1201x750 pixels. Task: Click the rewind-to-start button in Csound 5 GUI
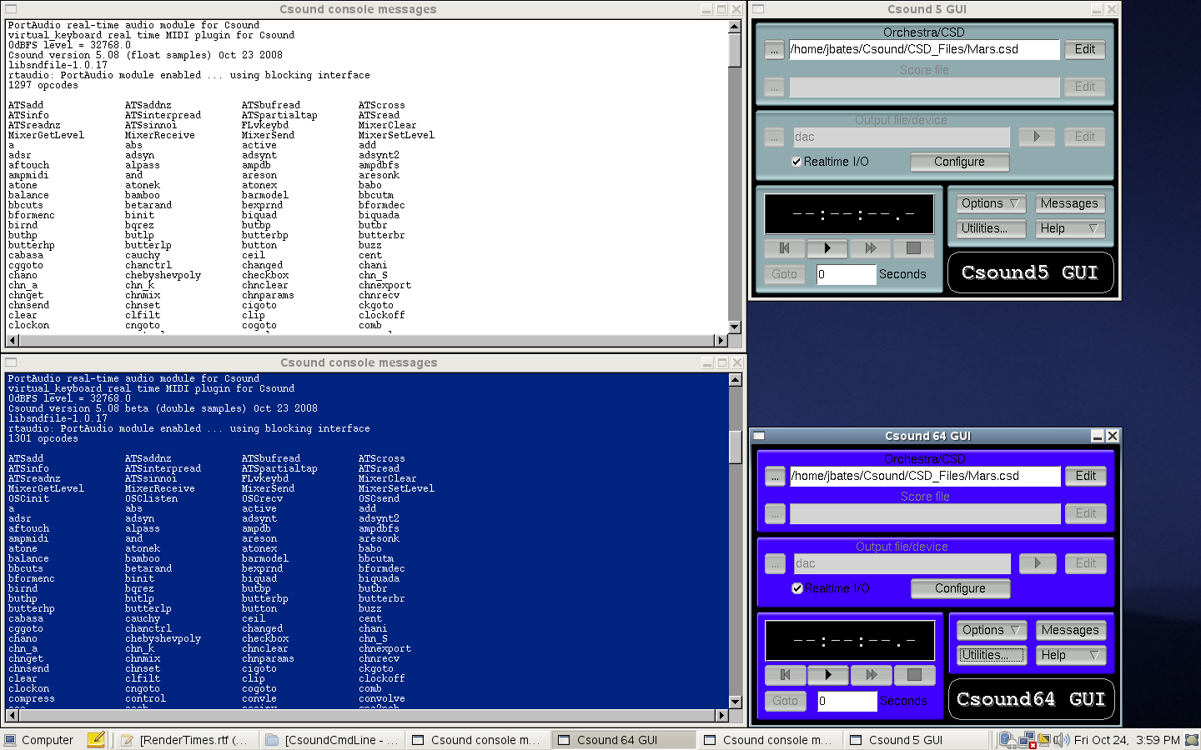[784, 247]
